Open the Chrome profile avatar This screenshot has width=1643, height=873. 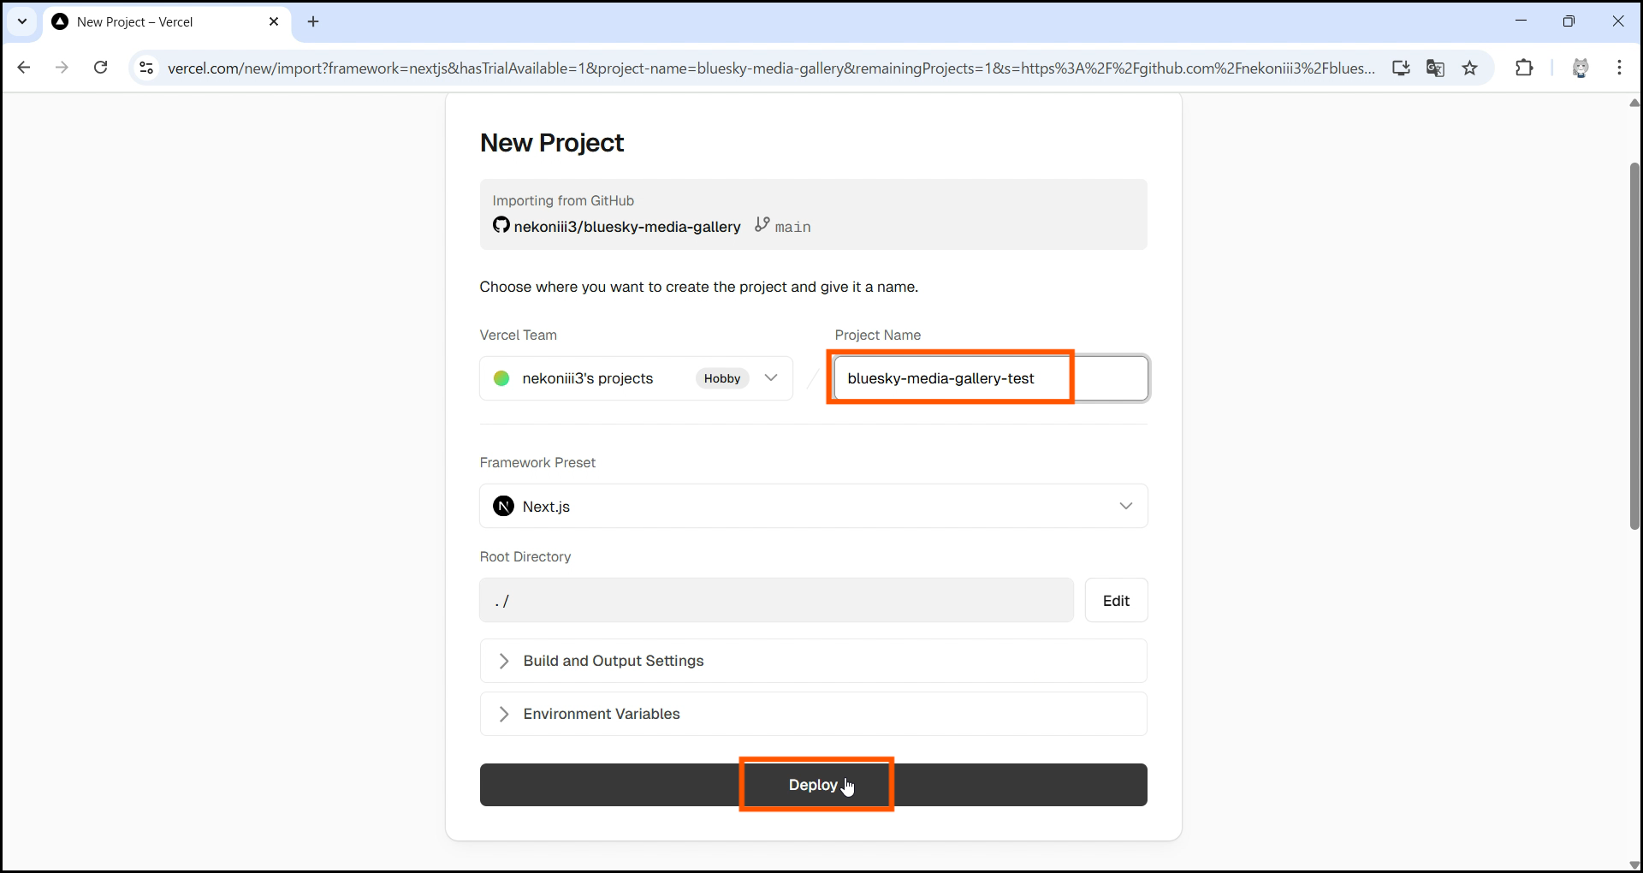[x=1581, y=68]
